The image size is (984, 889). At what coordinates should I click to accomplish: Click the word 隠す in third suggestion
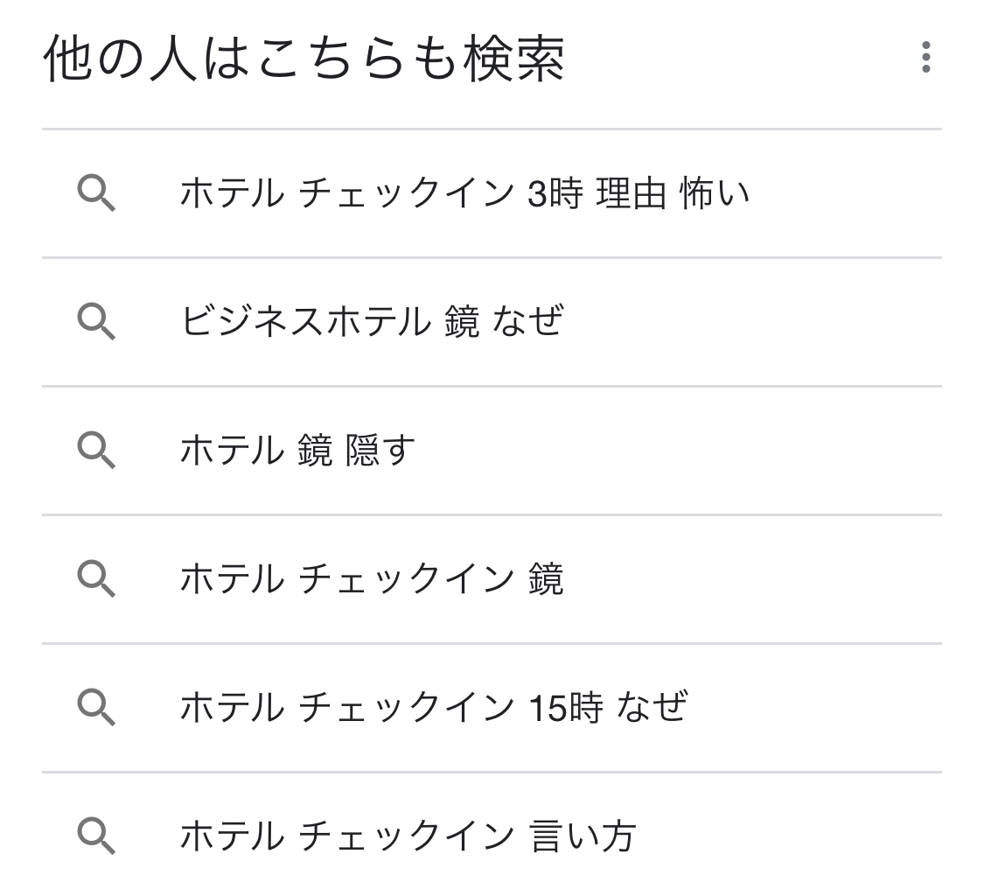point(380,451)
